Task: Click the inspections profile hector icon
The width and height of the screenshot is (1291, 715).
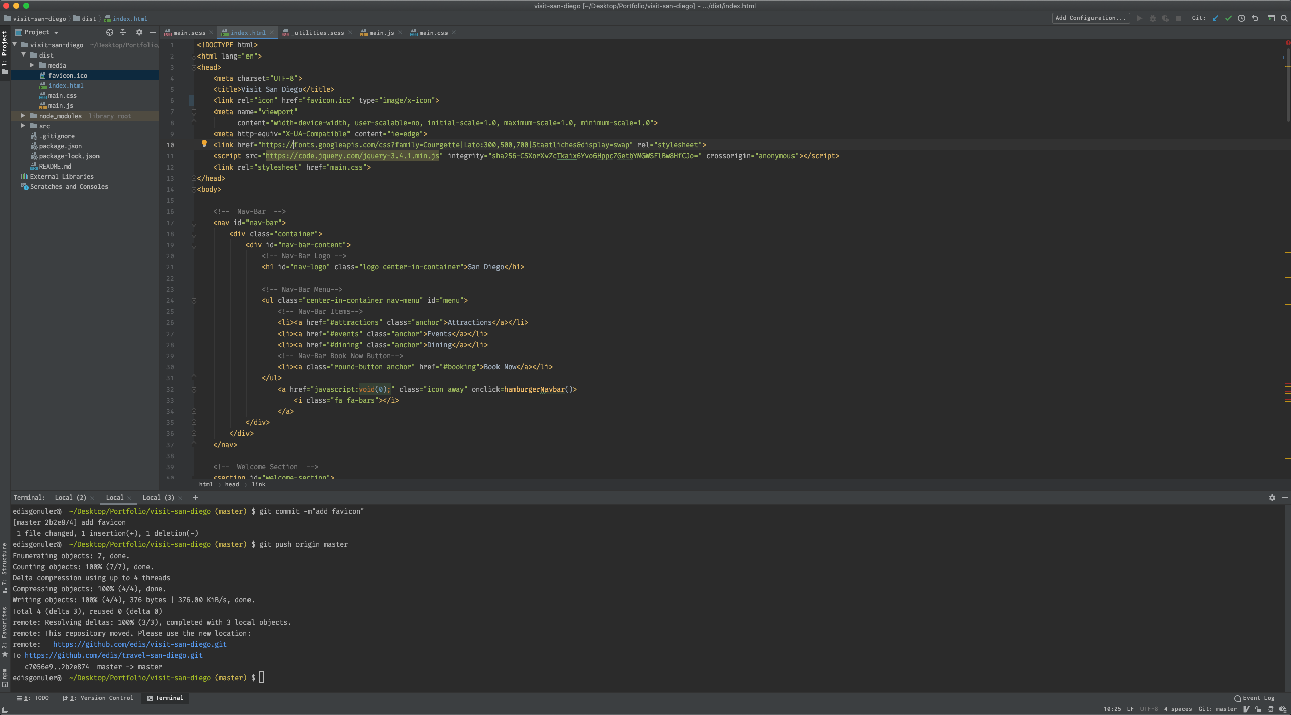Action: (x=1271, y=709)
